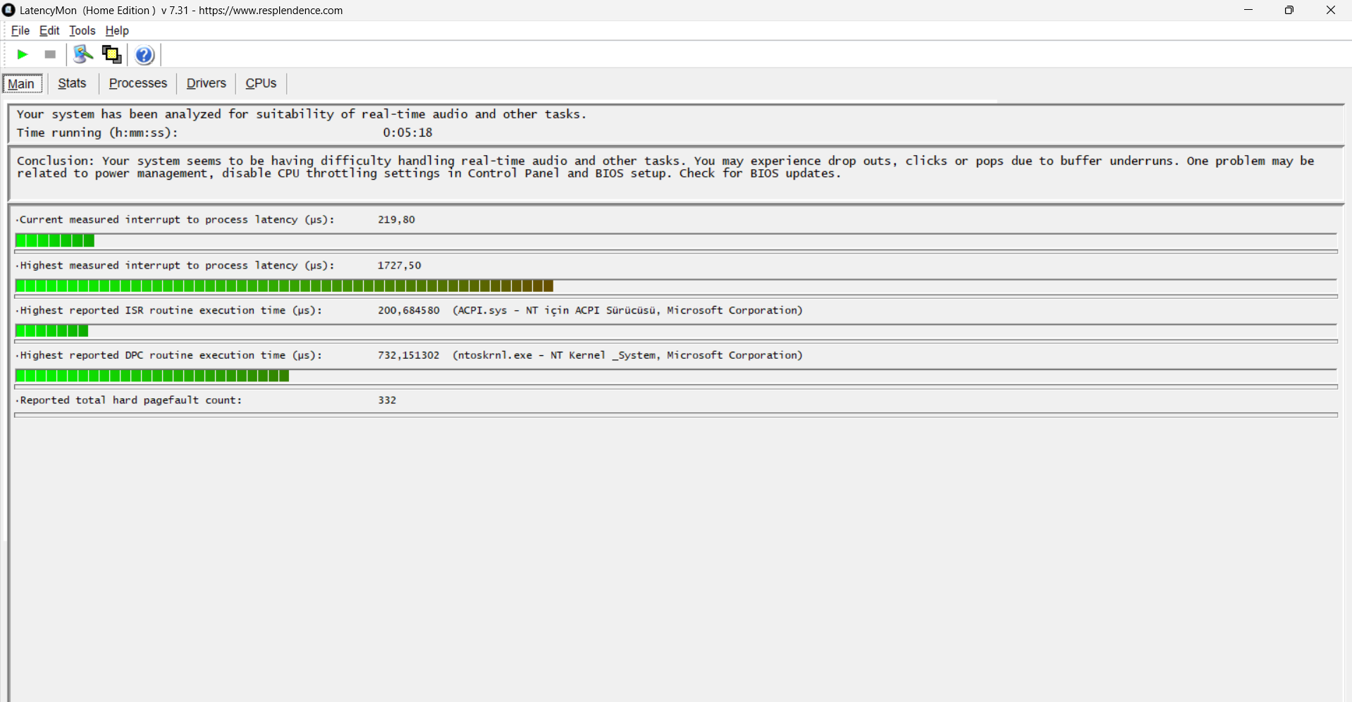Open the Tools menu

pyautogui.click(x=82, y=30)
